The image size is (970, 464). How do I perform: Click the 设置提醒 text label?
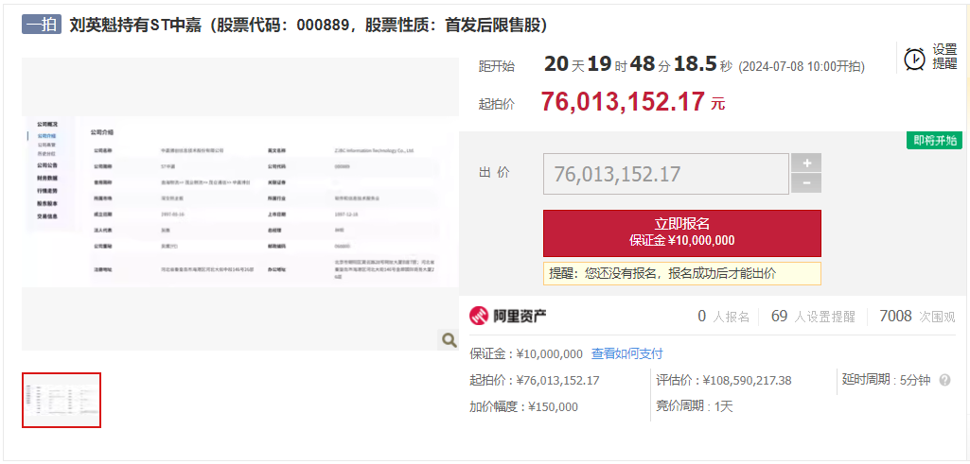click(x=944, y=57)
